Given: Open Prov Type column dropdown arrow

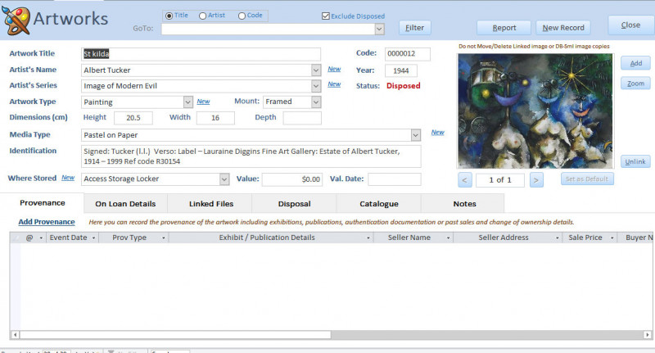Looking at the screenshot, I should pos(163,238).
